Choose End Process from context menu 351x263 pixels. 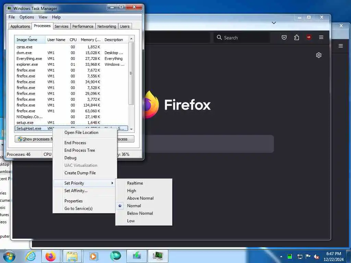[x=84, y=143]
